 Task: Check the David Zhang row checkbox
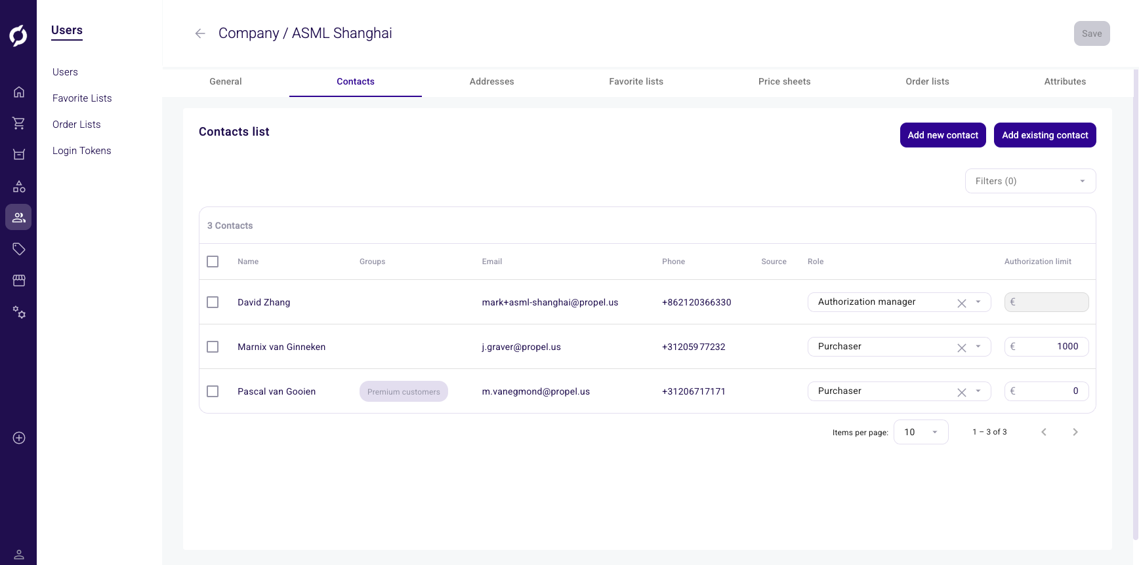click(x=213, y=302)
